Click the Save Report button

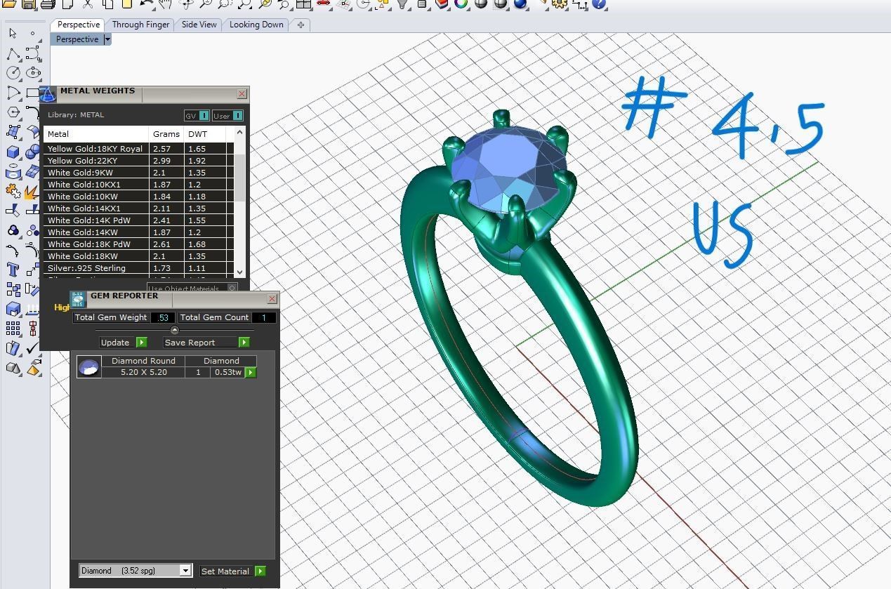pyautogui.click(x=200, y=343)
